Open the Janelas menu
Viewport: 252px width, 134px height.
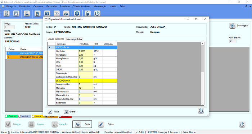click(113, 6)
